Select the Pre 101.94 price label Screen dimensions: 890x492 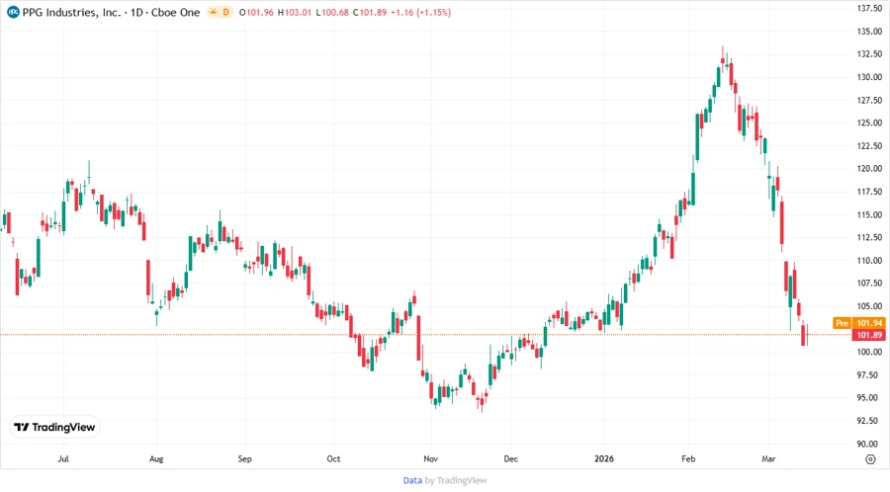pyautogui.click(x=858, y=323)
